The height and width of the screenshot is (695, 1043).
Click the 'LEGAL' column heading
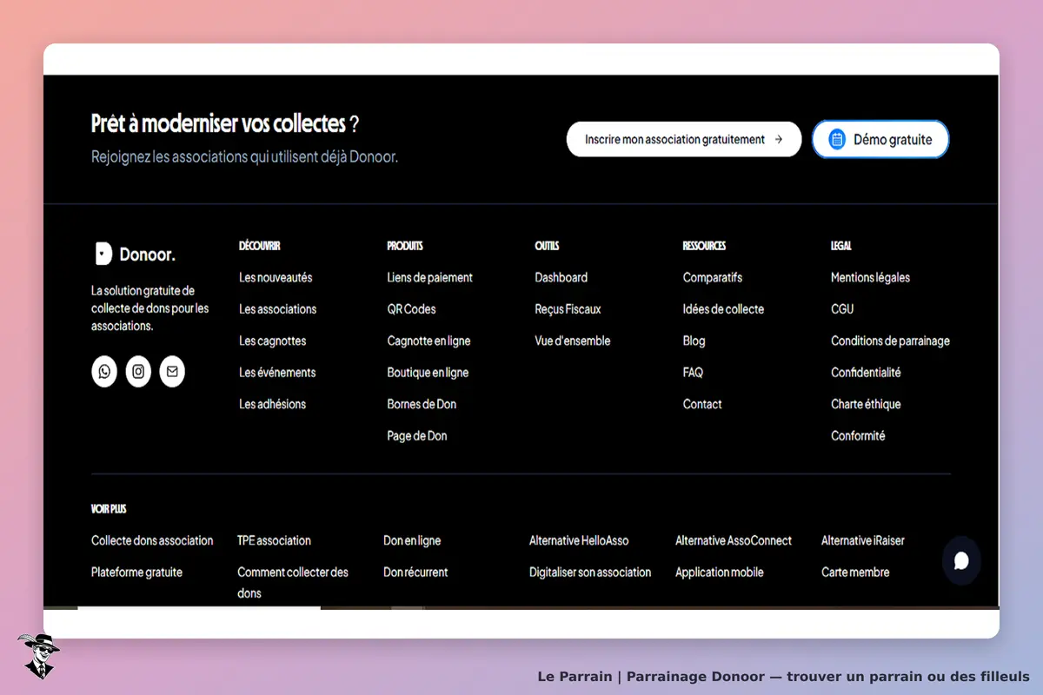coord(841,246)
